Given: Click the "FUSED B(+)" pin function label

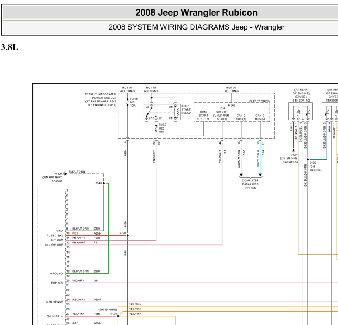Looking at the screenshot, I should click(55, 235).
